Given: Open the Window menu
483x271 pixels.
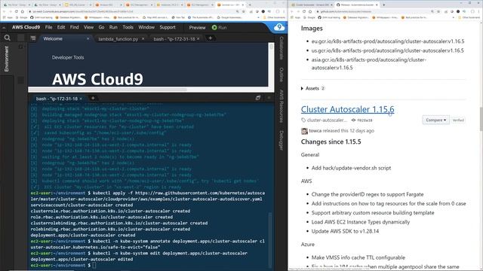Looking at the screenshot, I should 146,27.
